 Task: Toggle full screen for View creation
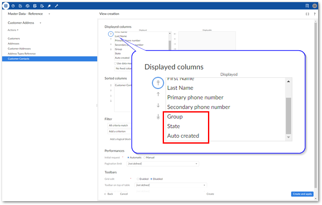point(307,14)
